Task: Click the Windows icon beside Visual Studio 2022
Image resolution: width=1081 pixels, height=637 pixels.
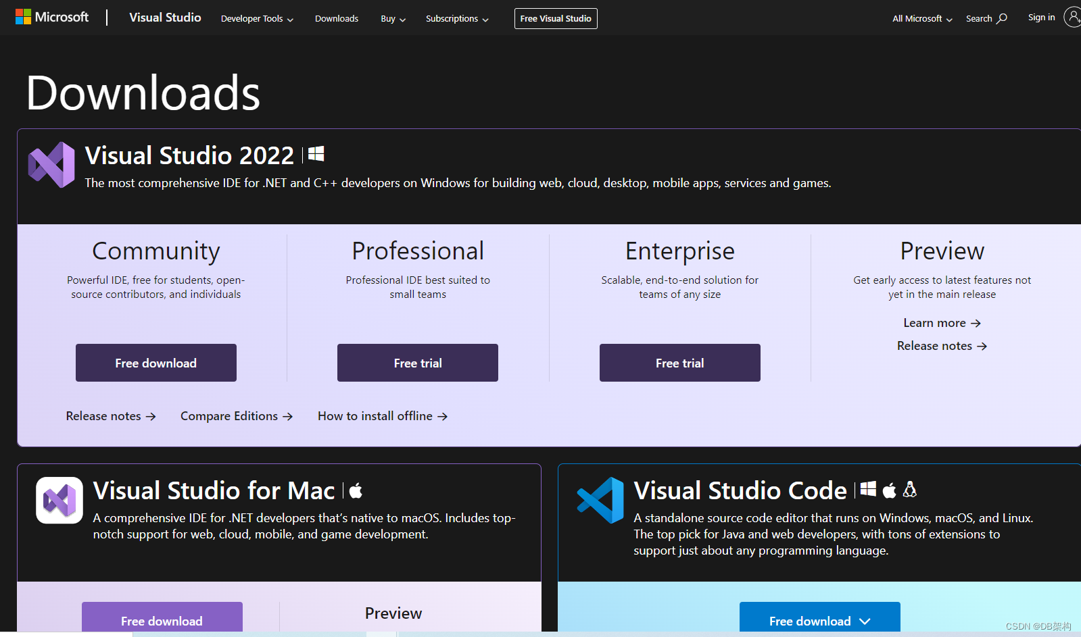Action: (316, 154)
